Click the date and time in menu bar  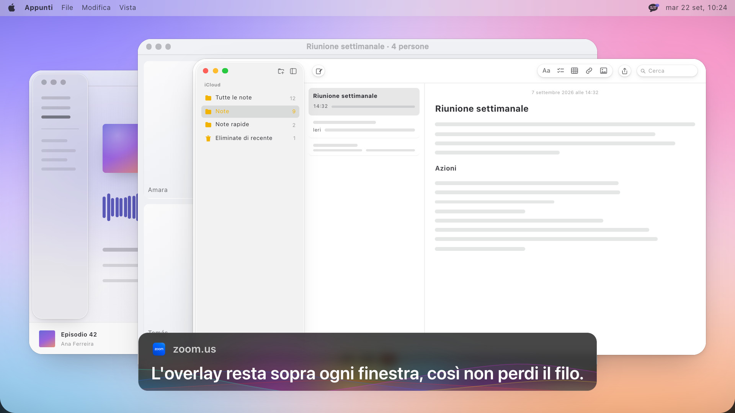(696, 8)
